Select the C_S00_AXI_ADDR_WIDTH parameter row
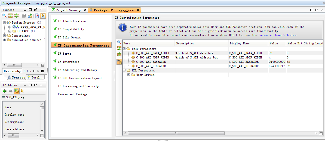The width and height of the screenshot is (325, 141). tap(223, 58)
